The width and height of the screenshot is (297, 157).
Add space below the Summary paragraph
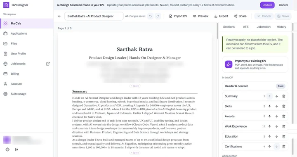click(x=135, y=152)
